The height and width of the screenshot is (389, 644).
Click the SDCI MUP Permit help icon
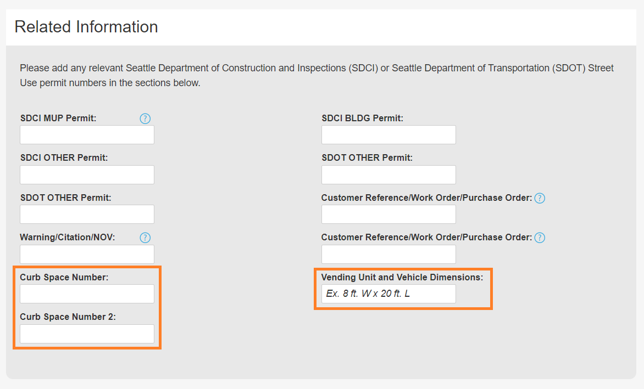point(145,119)
